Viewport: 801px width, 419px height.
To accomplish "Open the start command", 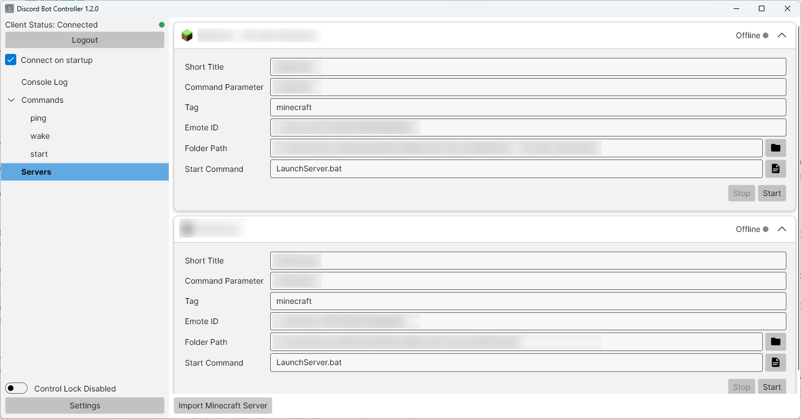I will 39,154.
